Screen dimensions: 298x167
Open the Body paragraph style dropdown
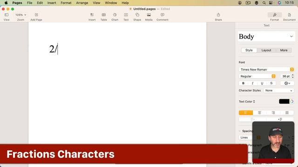(266, 37)
